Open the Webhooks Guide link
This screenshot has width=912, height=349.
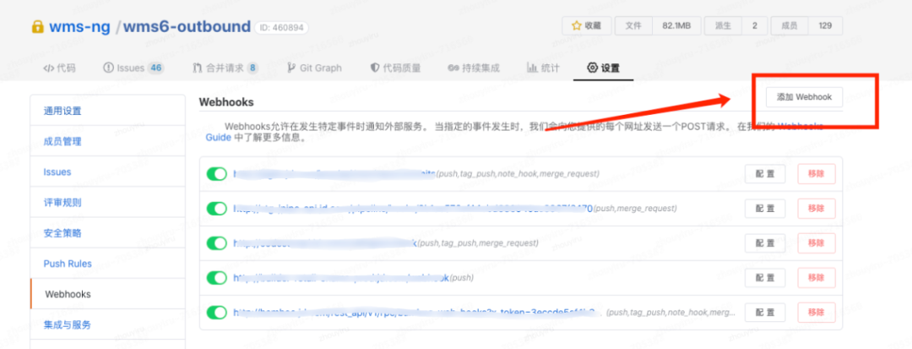click(x=220, y=137)
